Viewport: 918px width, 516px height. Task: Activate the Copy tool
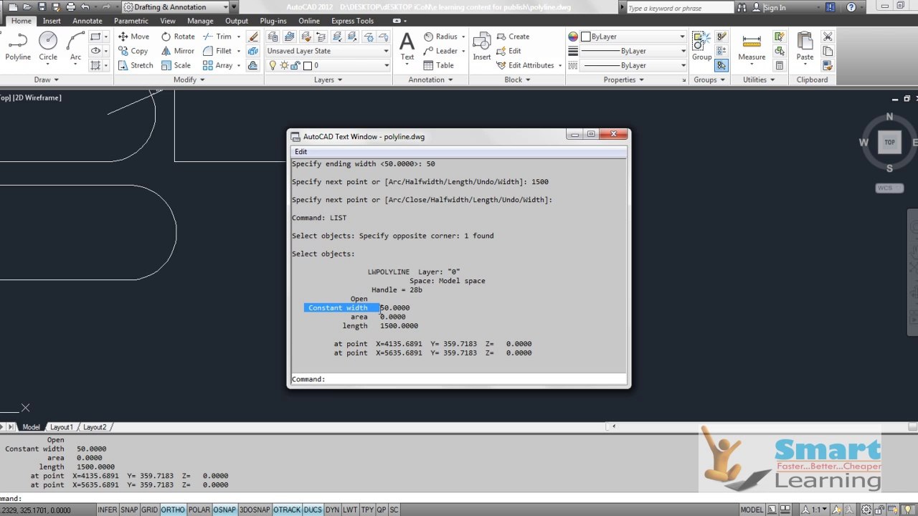pos(133,51)
